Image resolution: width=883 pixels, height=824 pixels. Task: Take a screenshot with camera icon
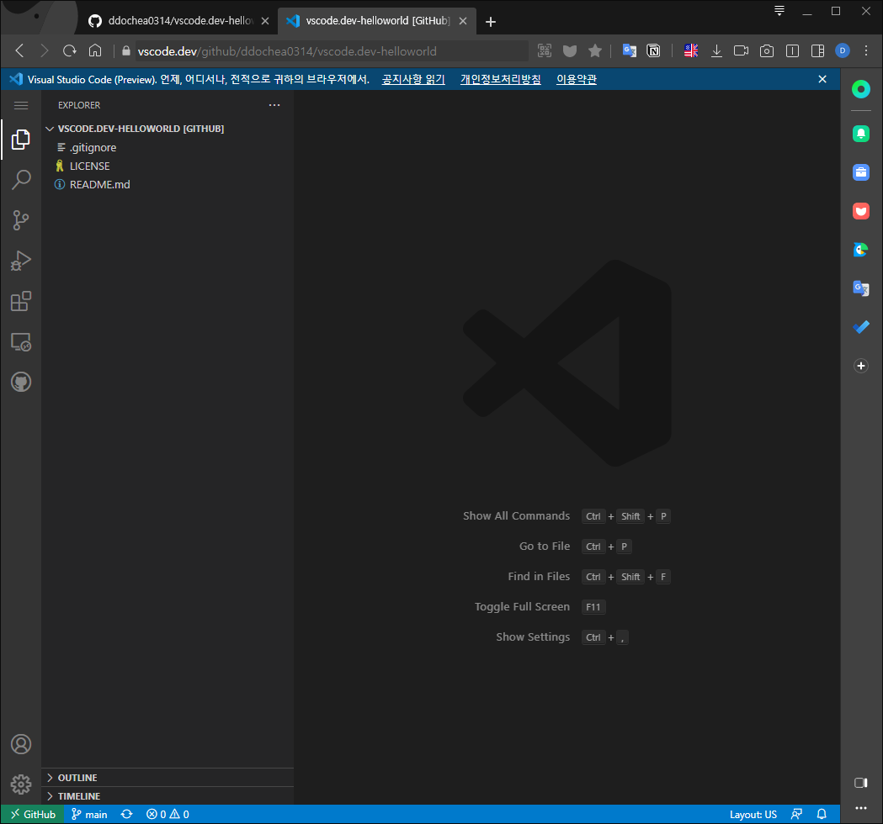tap(767, 51)
